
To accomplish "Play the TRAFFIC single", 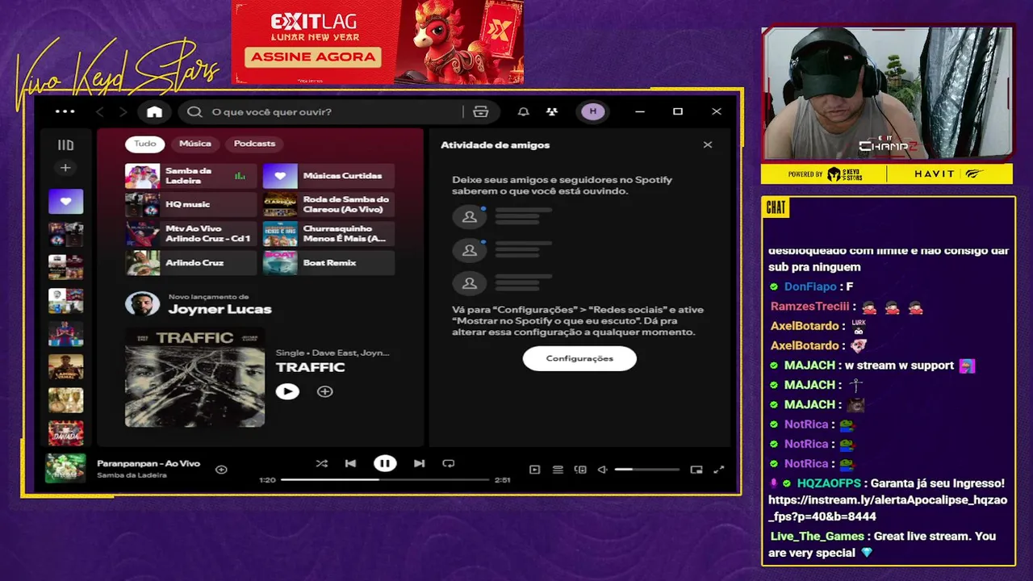I will click(x=287, y=391).
